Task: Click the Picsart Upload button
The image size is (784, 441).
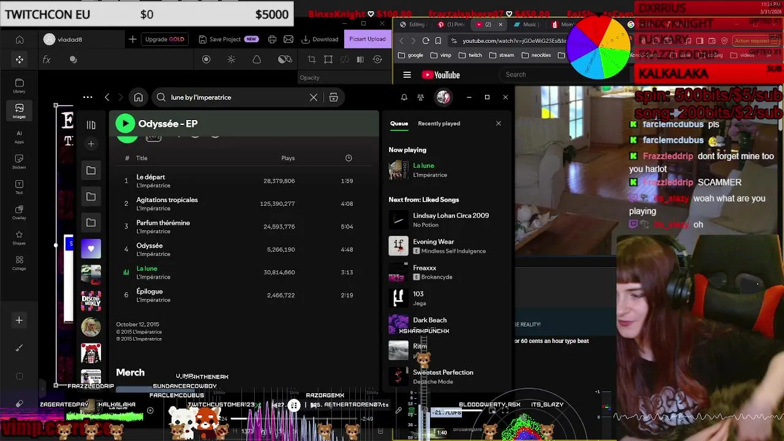Action: click(367, 39)
